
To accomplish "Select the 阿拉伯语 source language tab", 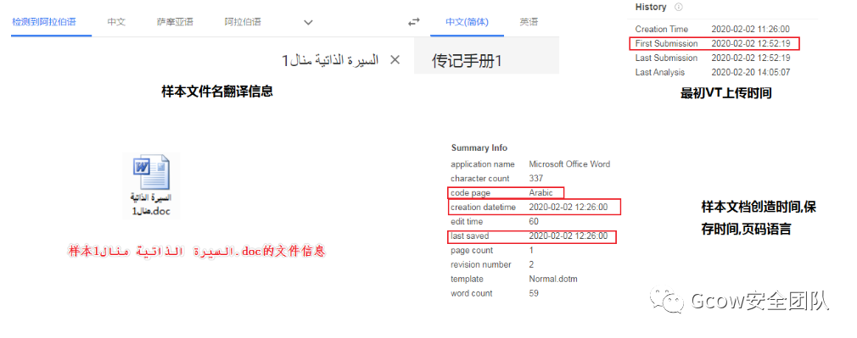I will tap(243, 22).
